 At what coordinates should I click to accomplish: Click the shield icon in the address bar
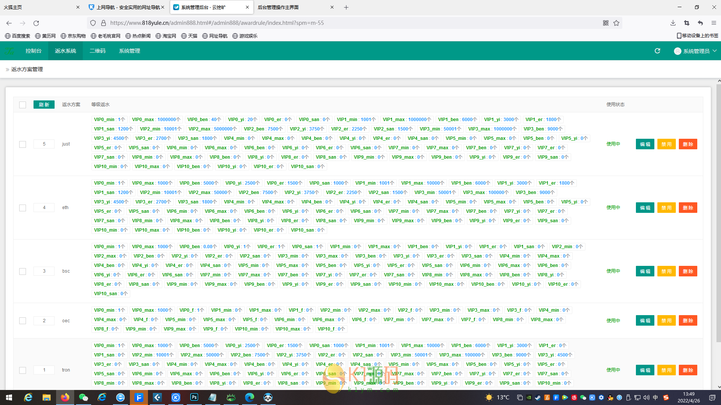pyautogui.click(x=93, y=23)
